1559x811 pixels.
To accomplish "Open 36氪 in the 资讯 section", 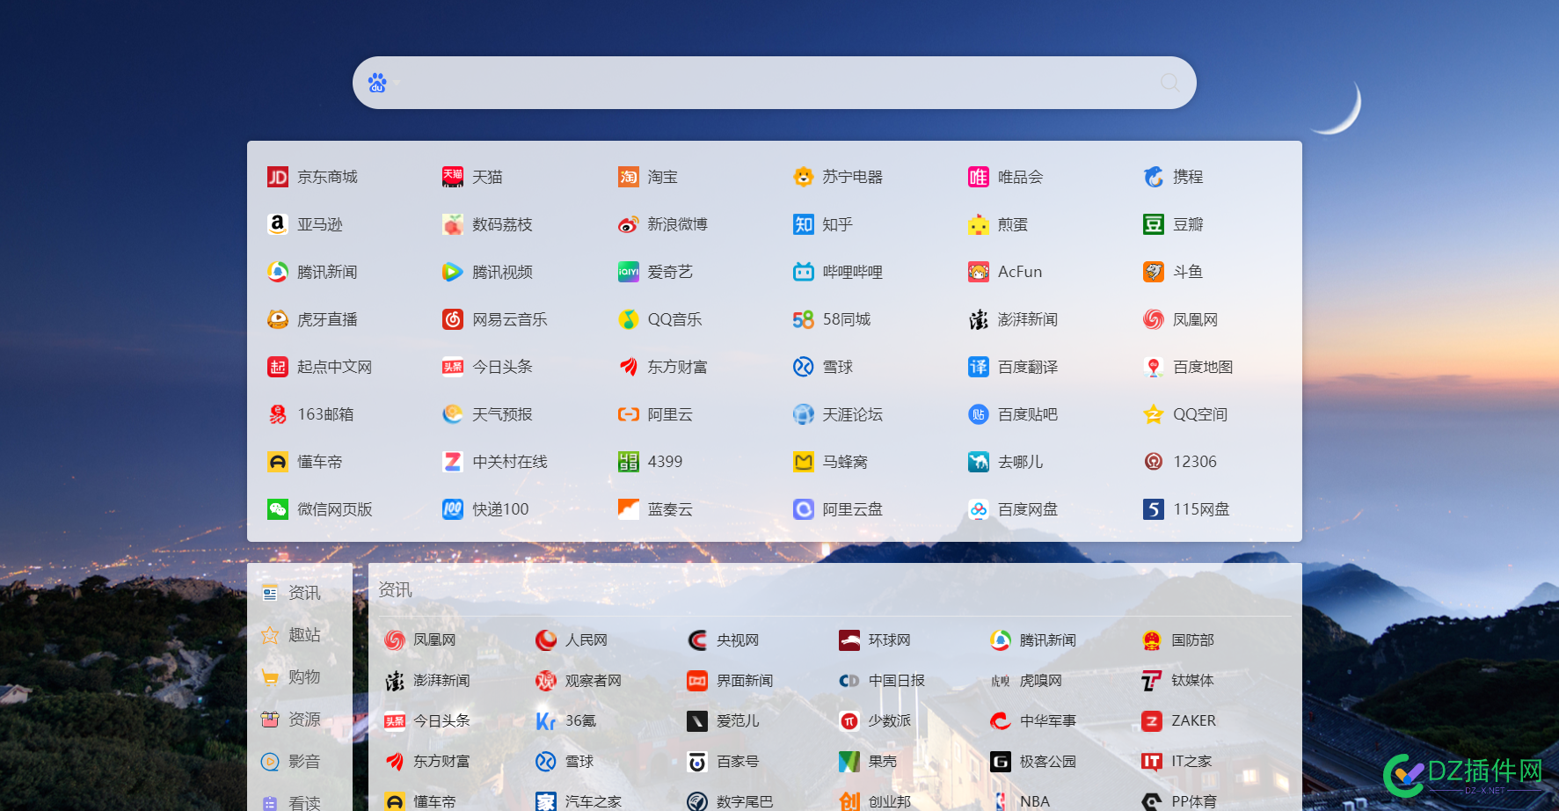I will tap(566, 721).
